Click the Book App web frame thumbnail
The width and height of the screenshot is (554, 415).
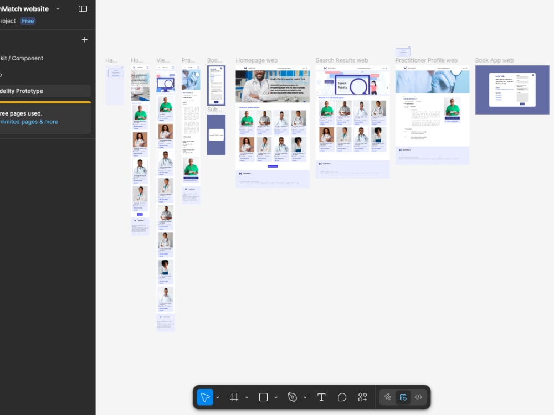click(x=512, y=90)
